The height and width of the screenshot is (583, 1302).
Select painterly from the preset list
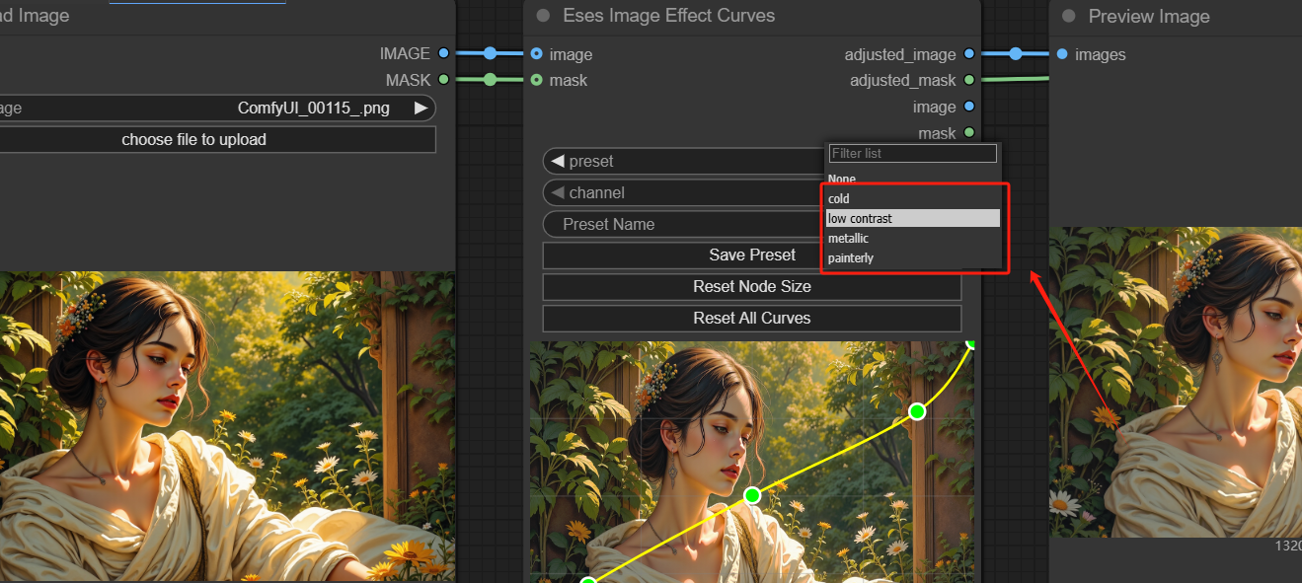913,257
